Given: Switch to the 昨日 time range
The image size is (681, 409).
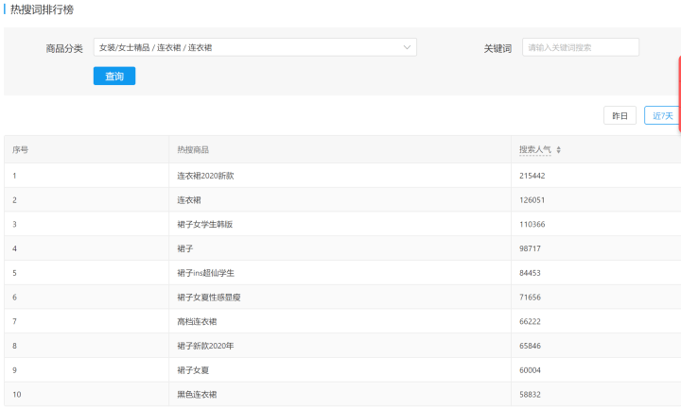Looking at the screenshot, I should click(x=620, y=115).
